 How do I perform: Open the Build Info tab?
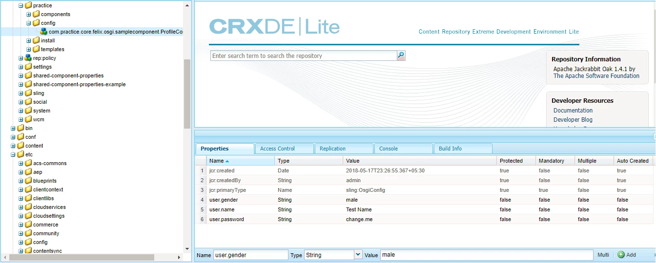pyautogui.click(x=463, y=149)
